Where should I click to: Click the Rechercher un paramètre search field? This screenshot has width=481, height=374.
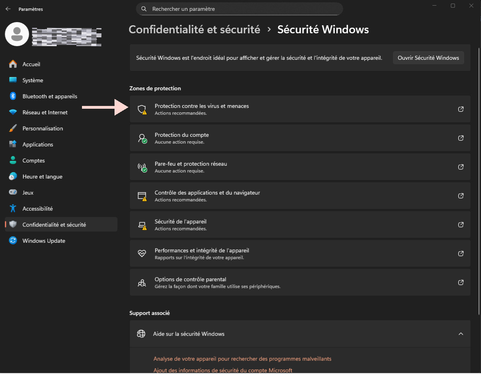pos(239,9)
